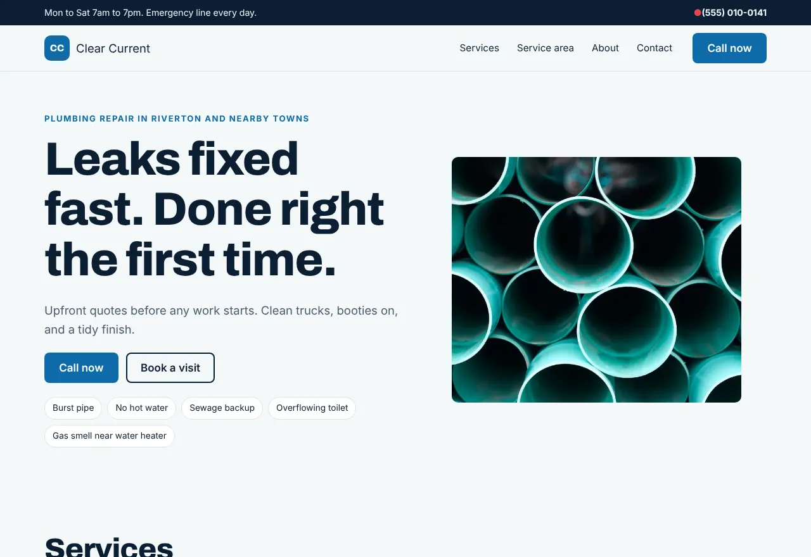Select the No hot water chip
The height and width of the screenshot is (557, 811).
142,408
